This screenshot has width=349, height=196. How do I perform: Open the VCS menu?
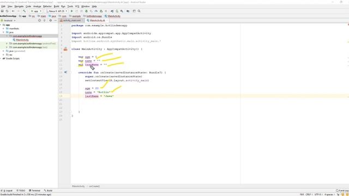click(x=77, y=7)
